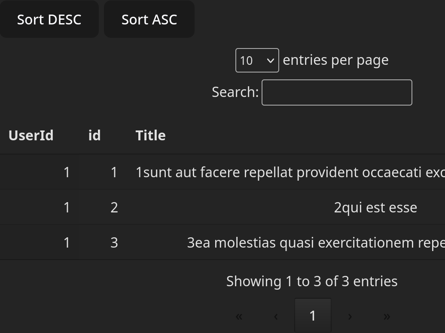Click the id cell showing 3

coord(114,243)
